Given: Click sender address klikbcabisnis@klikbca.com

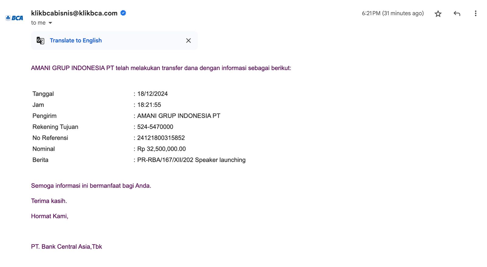Looking at the screenshot, I should tap(74, 13).
